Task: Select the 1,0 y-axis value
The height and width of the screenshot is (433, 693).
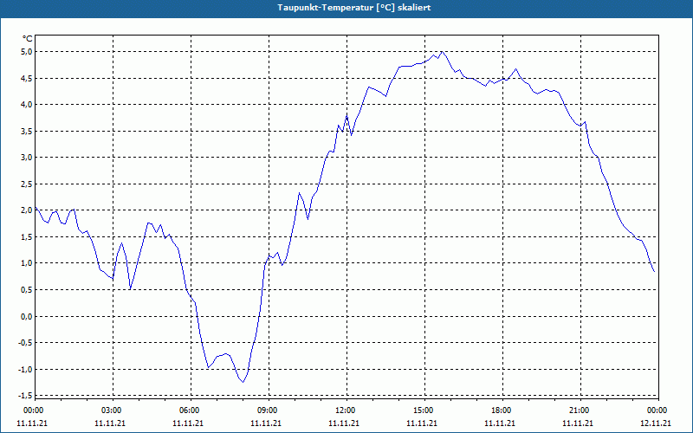Action: [x=27, y=263]
